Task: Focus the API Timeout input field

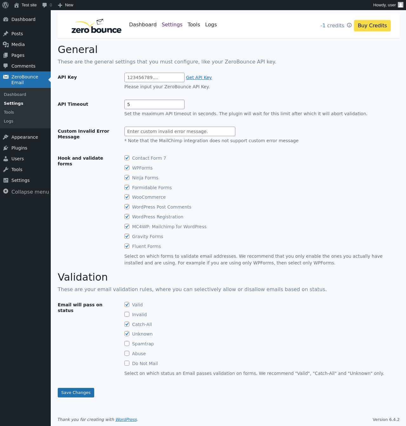Action: 154,104
